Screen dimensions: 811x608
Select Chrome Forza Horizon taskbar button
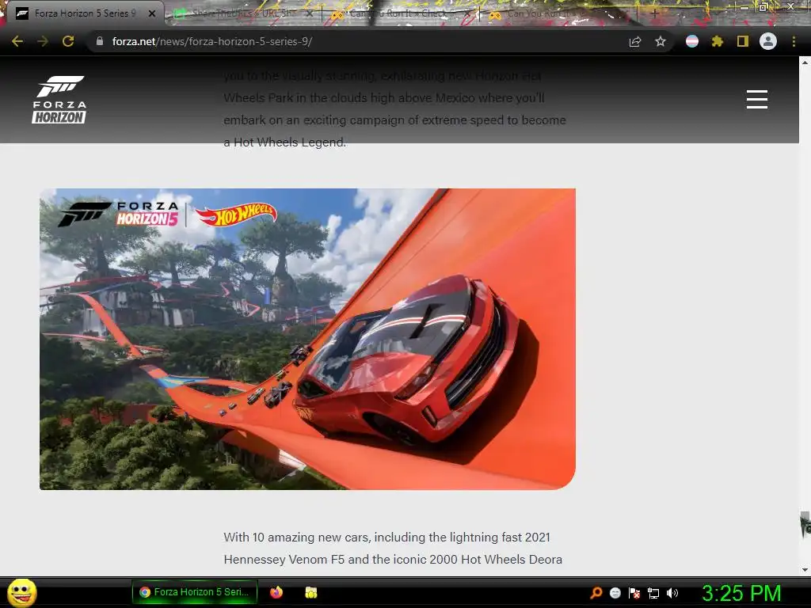coord(195,592)
